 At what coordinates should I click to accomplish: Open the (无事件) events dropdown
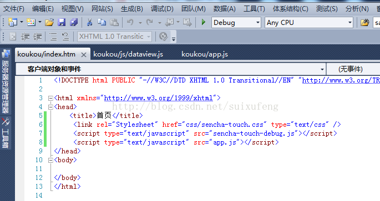coord(353,69)
